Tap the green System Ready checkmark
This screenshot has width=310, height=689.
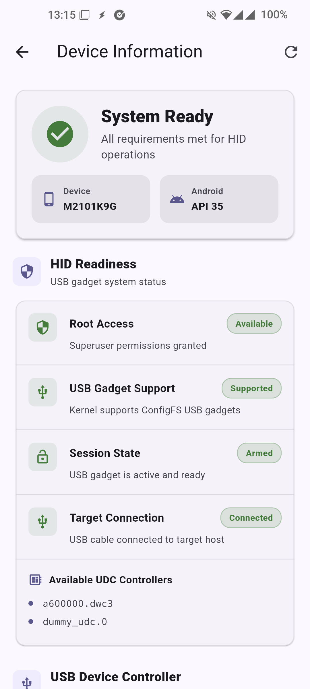coord(60,134)
